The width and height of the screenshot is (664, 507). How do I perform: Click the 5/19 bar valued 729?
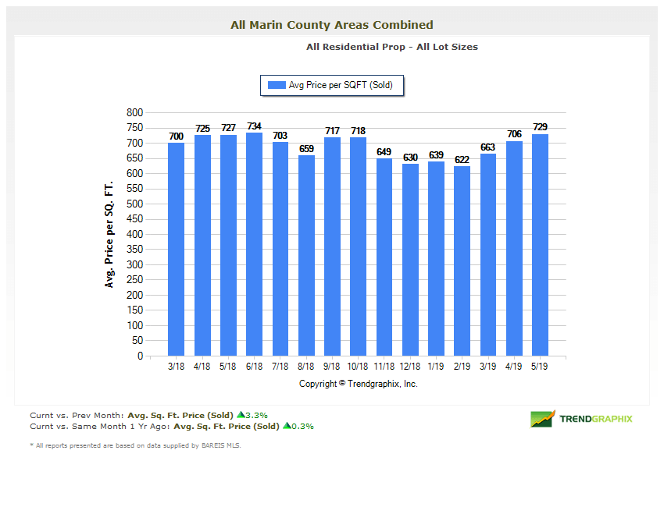pyautogui.click(x=540, y=245)
